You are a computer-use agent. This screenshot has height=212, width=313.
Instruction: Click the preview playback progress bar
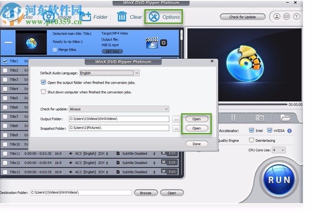click(252, 104)
